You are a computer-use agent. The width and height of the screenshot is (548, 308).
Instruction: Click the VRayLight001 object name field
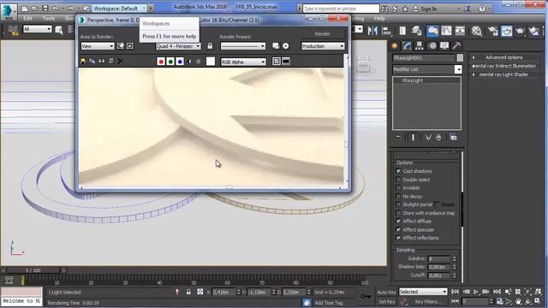click(424, 58)
